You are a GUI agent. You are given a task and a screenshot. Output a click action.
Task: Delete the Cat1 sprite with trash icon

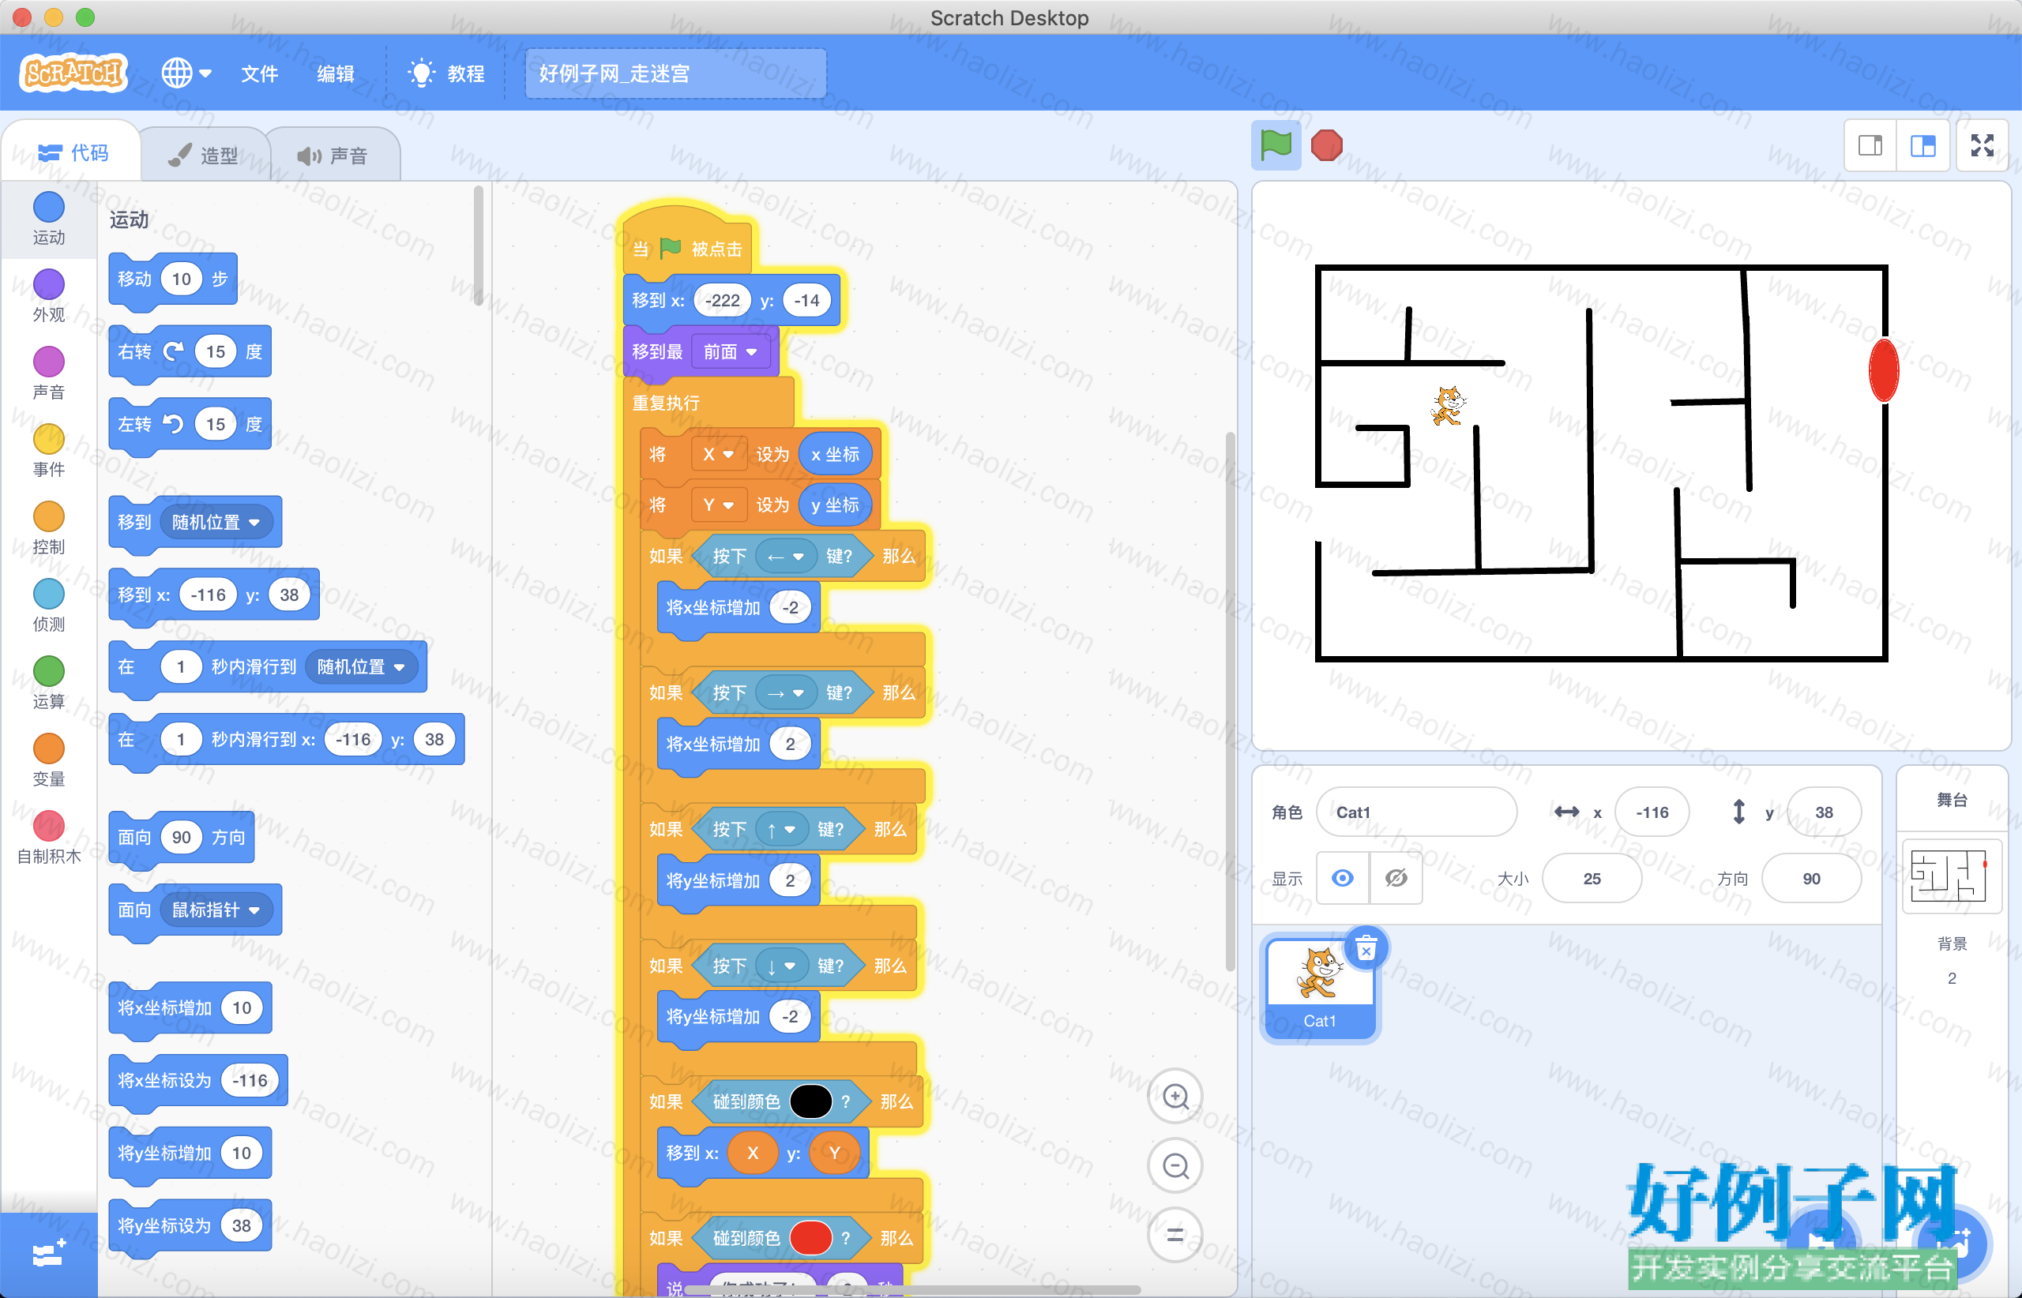(1366, 949)
